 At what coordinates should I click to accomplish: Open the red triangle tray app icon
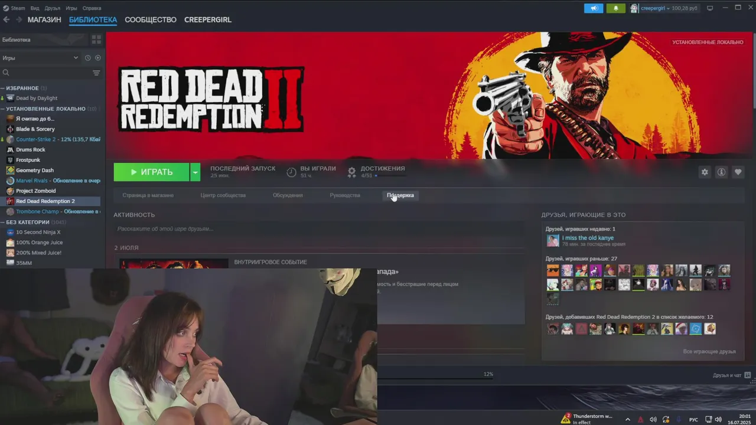(641, 419)
